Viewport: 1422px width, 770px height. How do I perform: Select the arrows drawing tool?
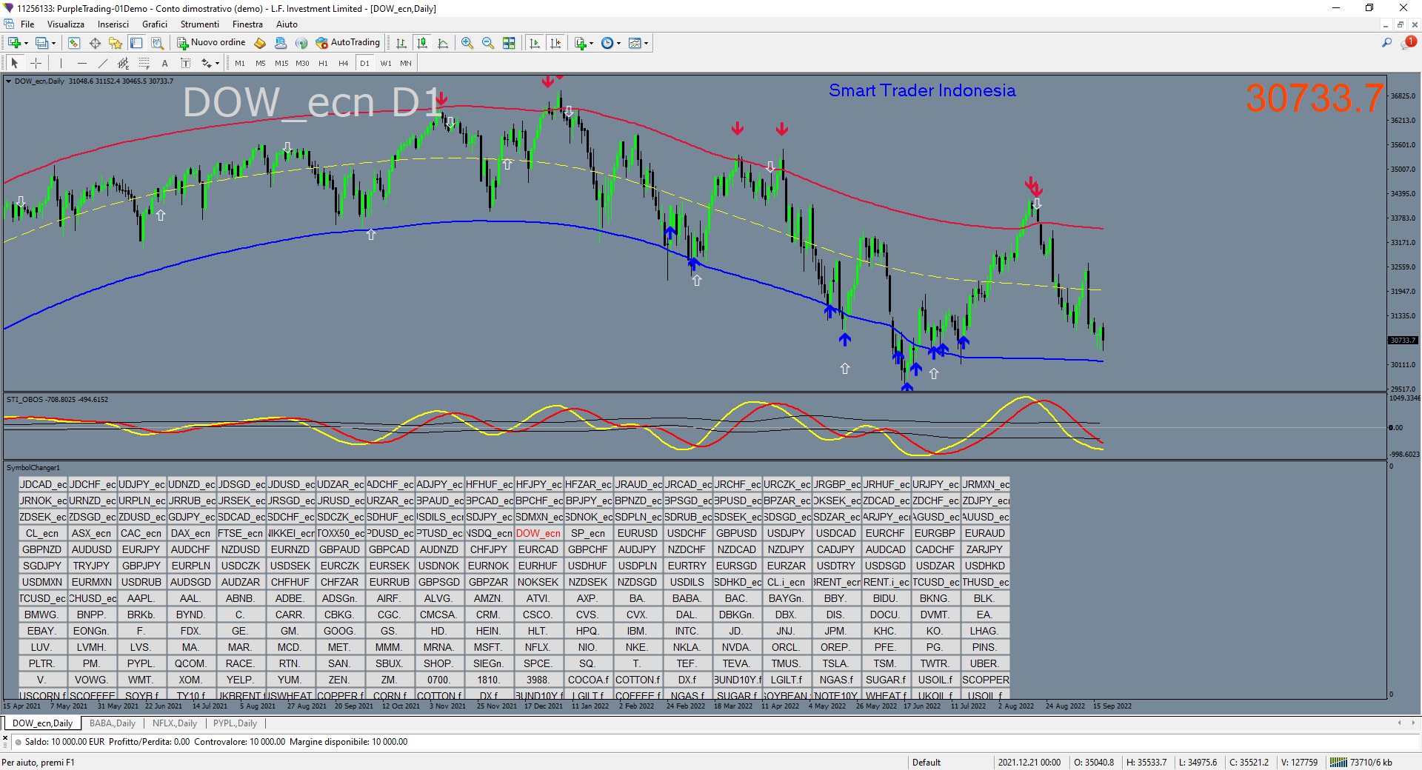coord(206,63)
